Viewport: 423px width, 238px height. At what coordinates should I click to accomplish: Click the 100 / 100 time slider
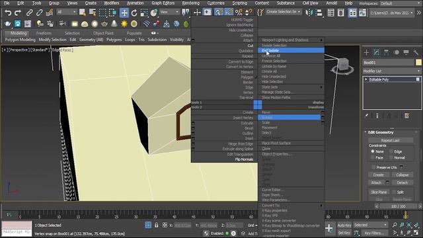point(398,206)
